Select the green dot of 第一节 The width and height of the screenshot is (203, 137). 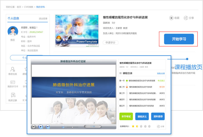click(x=127, y=81)
